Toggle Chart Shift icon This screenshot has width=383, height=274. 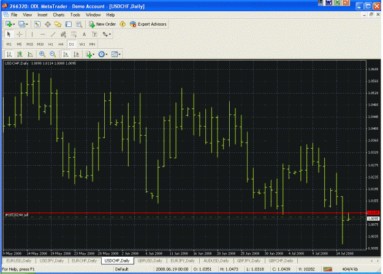click(x=76, y=54)
